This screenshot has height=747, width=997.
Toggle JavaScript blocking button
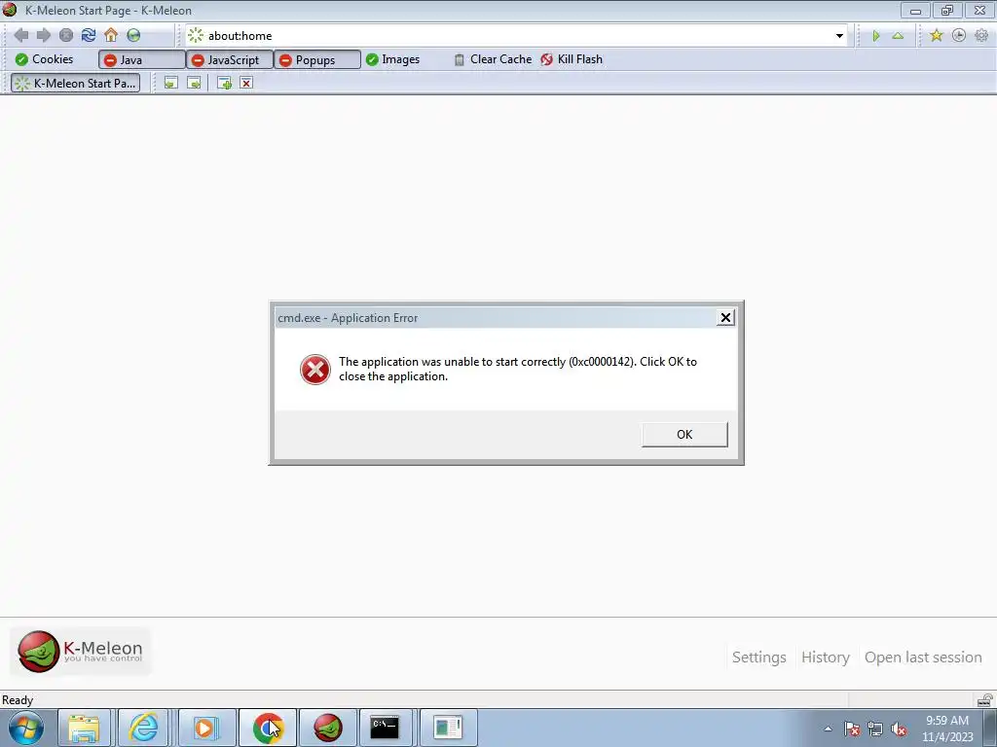[230, 59]
